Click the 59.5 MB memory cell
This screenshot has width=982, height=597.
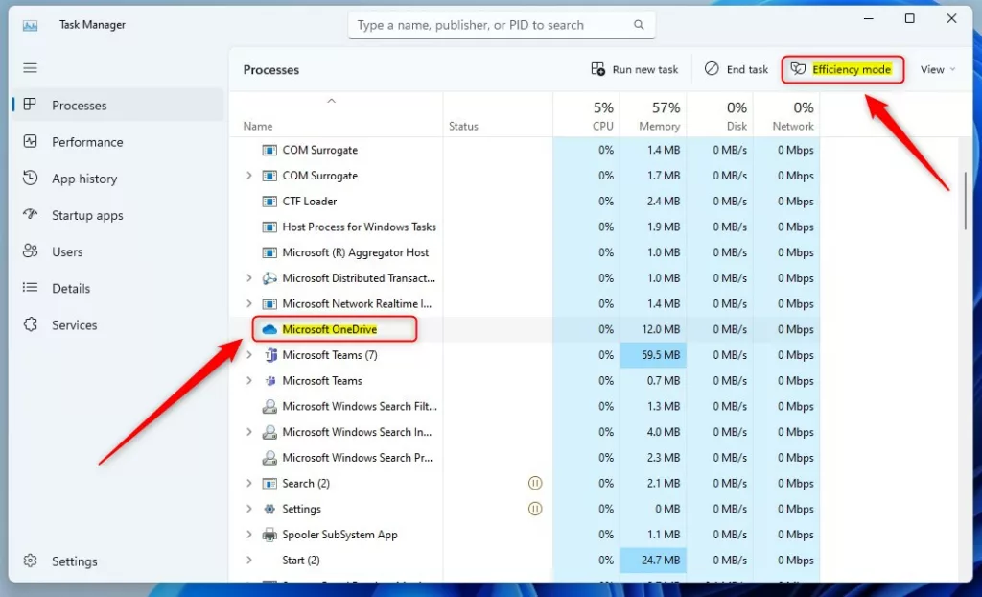pyautogui.click(x=653, y=355)
